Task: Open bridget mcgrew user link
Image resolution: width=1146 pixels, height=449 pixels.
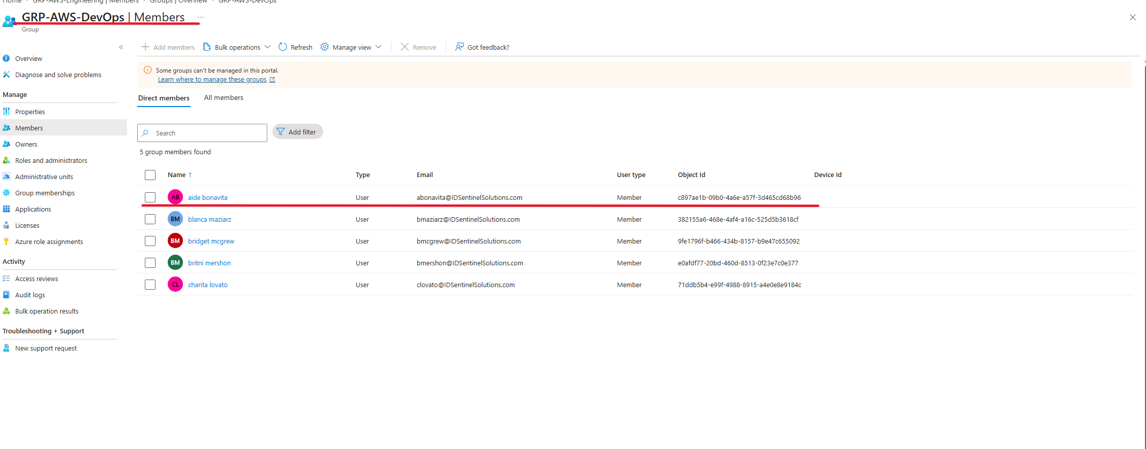Action: [211, 241]
